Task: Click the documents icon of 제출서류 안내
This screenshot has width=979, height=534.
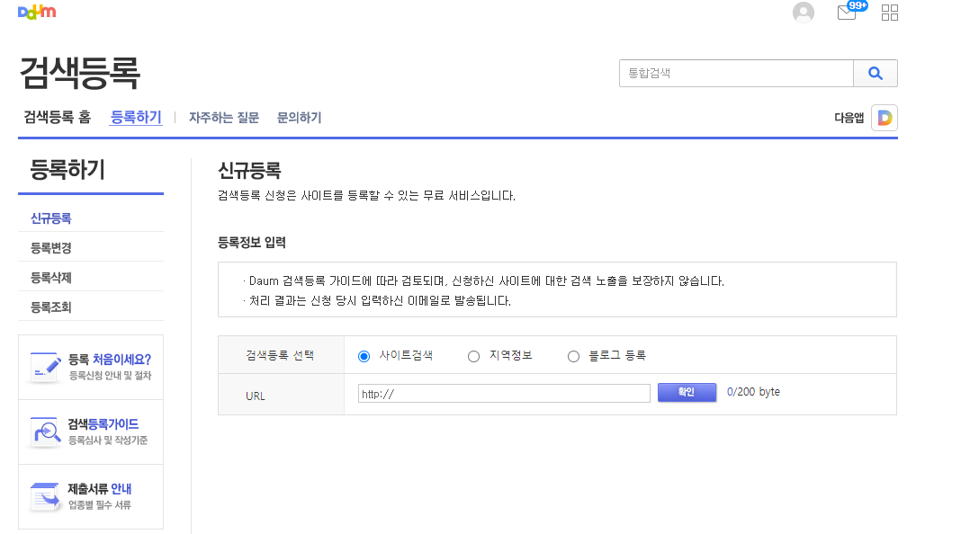Action: (x=46, y=496)
